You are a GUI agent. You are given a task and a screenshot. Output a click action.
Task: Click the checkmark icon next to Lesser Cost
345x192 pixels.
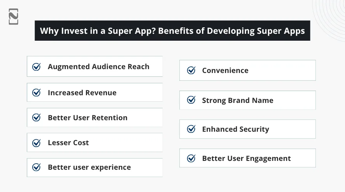point(36,143)
